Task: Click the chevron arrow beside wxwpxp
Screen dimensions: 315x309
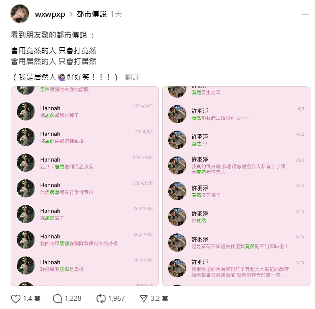Action: (71, 14)
